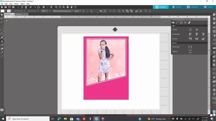Screen dimensions: 216x121
Task: Open the Text Style panel icon
Action: pyautogui.click(x=214, y=40)
